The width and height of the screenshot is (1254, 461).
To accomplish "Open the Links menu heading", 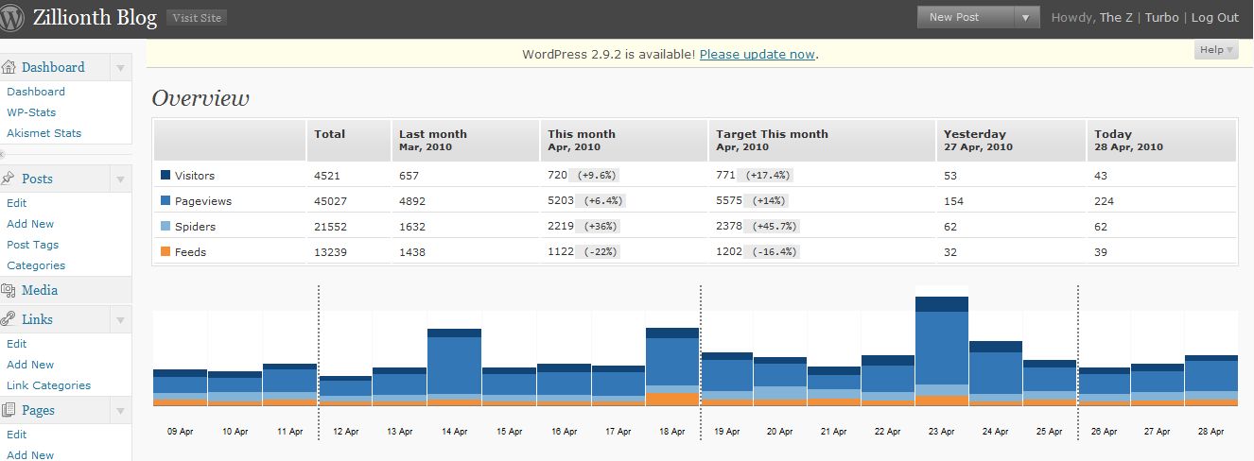I will [x=37, y=319].
